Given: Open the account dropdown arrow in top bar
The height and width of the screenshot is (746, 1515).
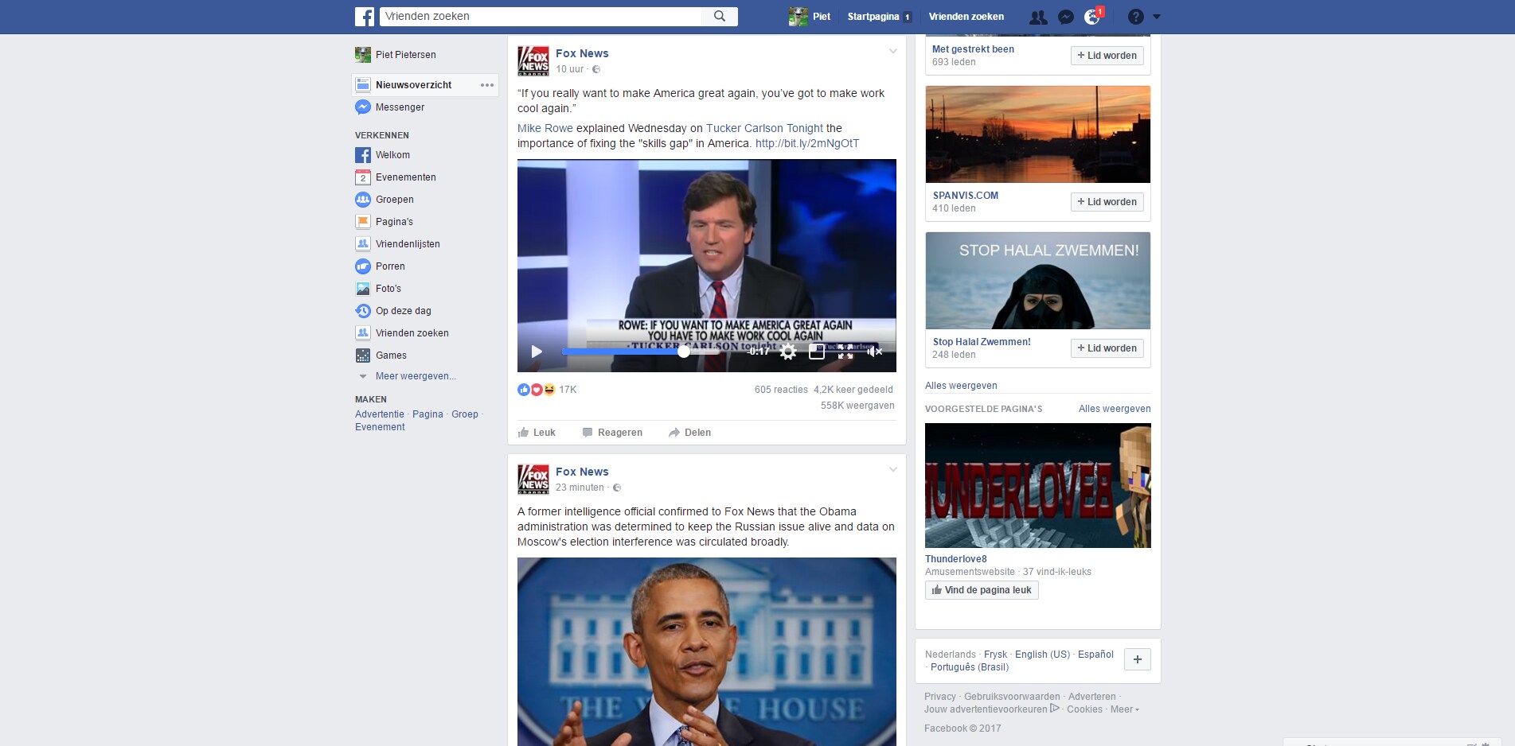Looking at the screenshot, I should coord(1157,17).
